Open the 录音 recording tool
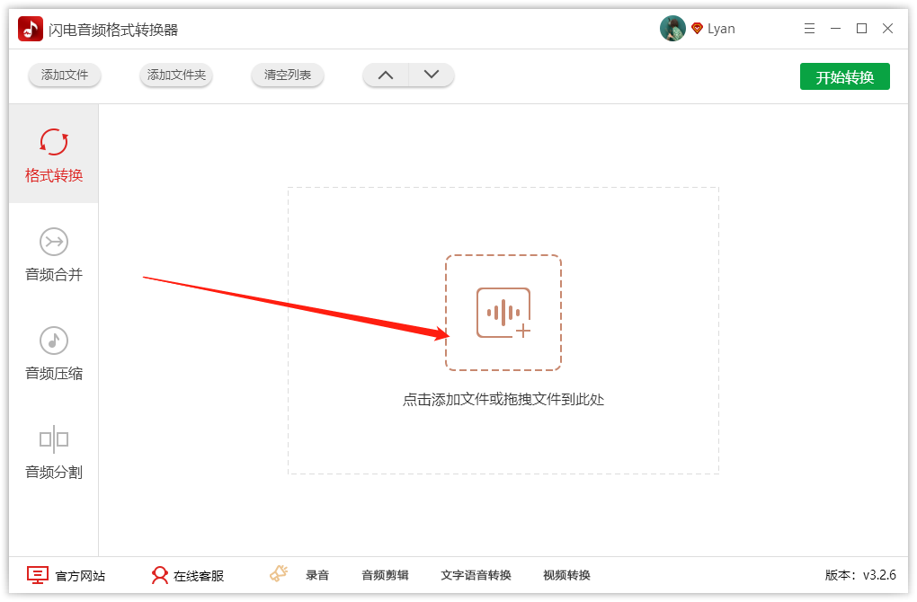This screenshot has width=917, height=602. (x=317, y=575)
